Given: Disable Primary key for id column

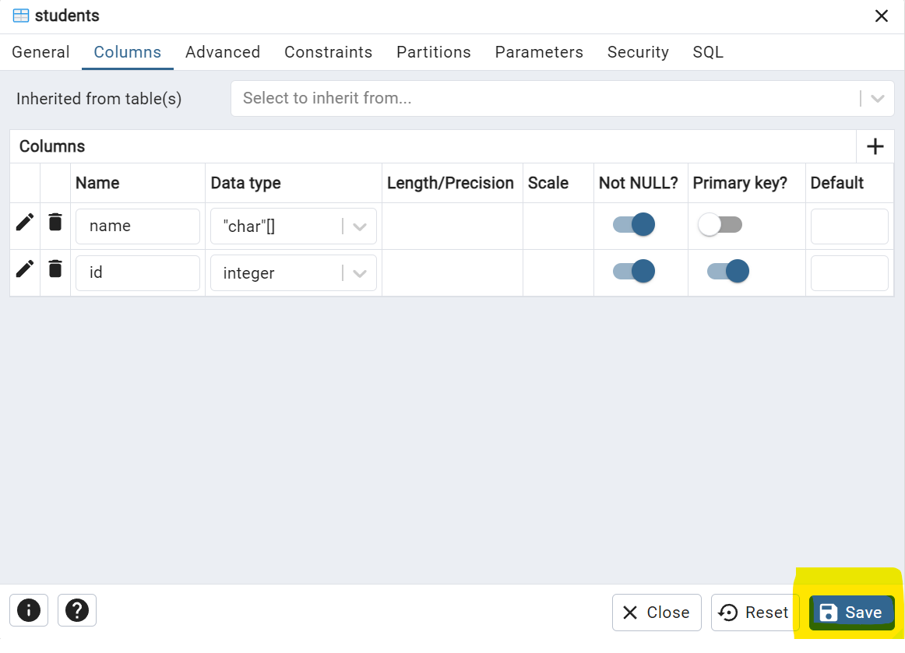Looking at the screenshot, I should click(727, 271).
